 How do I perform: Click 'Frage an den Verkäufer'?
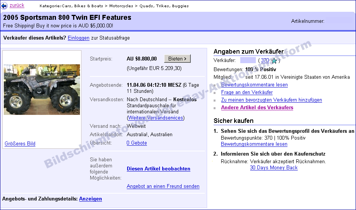(x=247, y=92)
